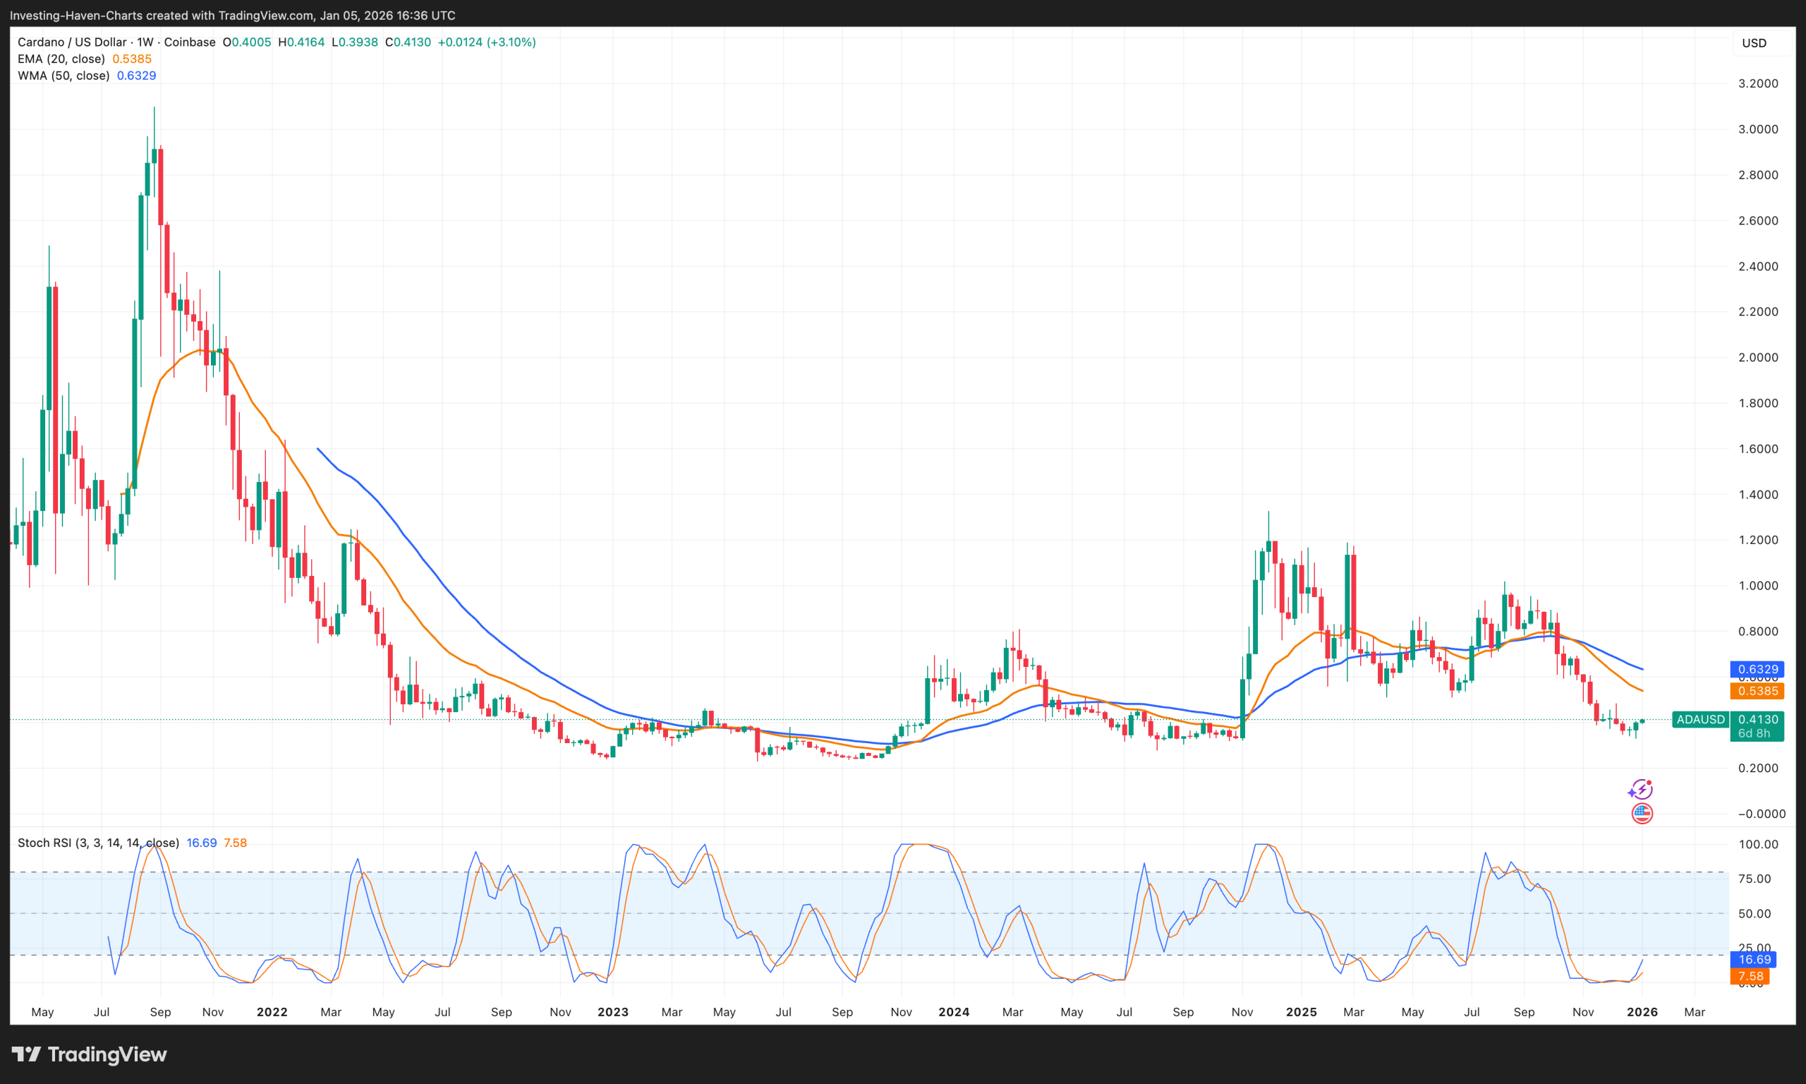Select the WMA (50, close) indicator label
1806x1084 pixels.
coord(63,76)
